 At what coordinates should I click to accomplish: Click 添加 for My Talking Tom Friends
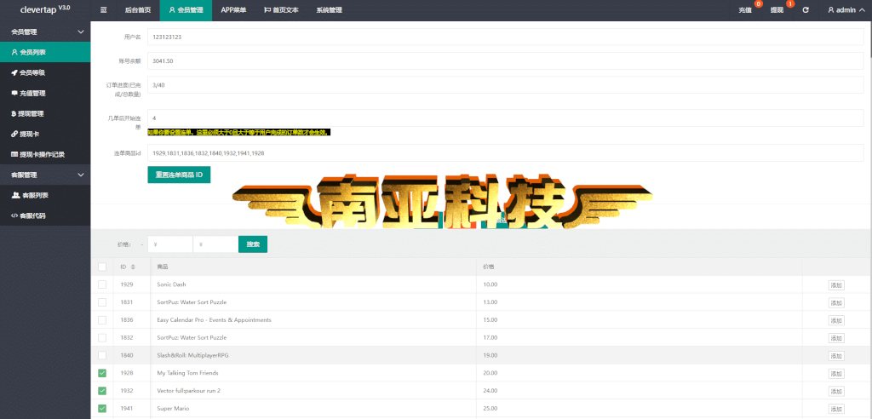pos(836,373)
